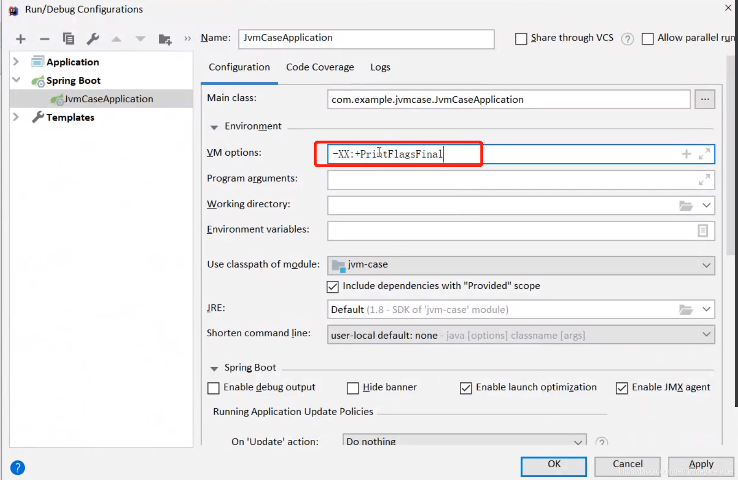Add a new configuration with plus icon
This screenshot has height=480, width=738.
[21, 39]
